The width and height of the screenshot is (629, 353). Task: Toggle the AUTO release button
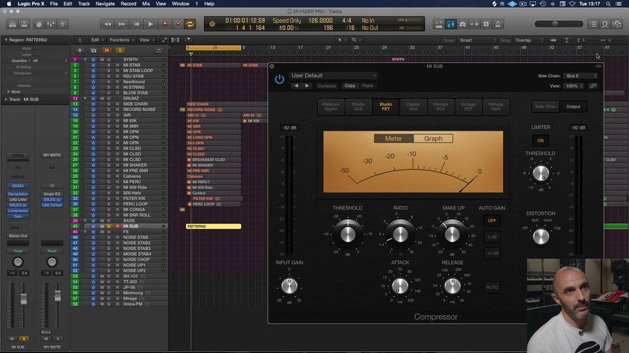tap(492, 288)
